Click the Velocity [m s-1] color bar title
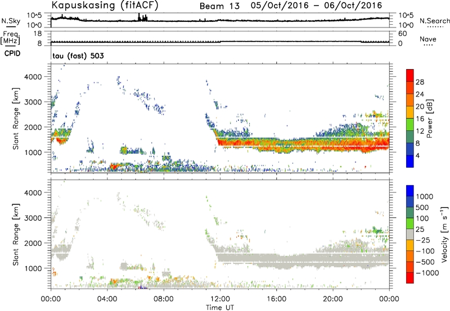Image resolution: width=450 pixels, height=311 pixels. pyautogui.click(x=444, y=234)
